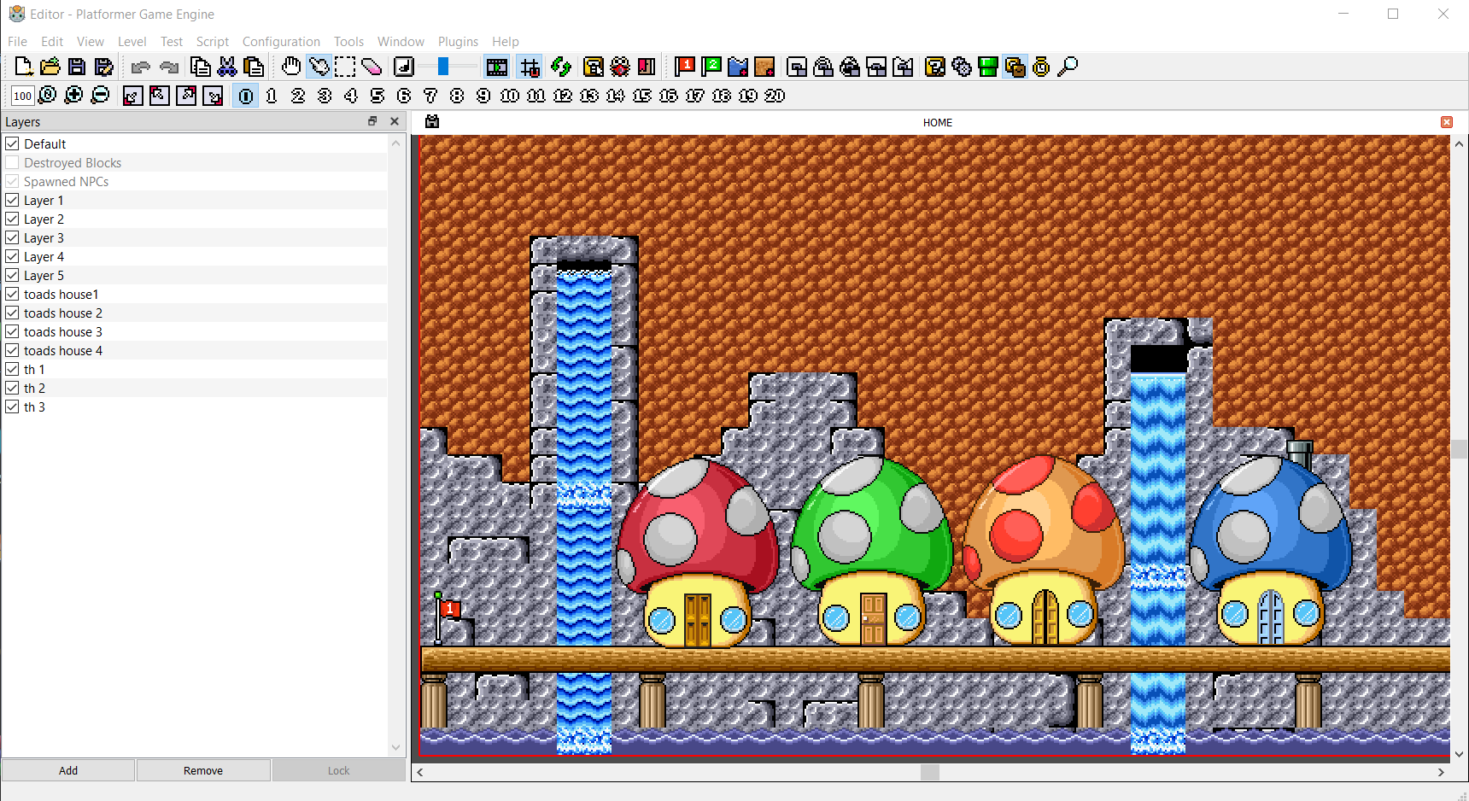Toggle Layer 3 checkbox
Image resolution: width=1469 pixels, height=801 pixels.
13,237
